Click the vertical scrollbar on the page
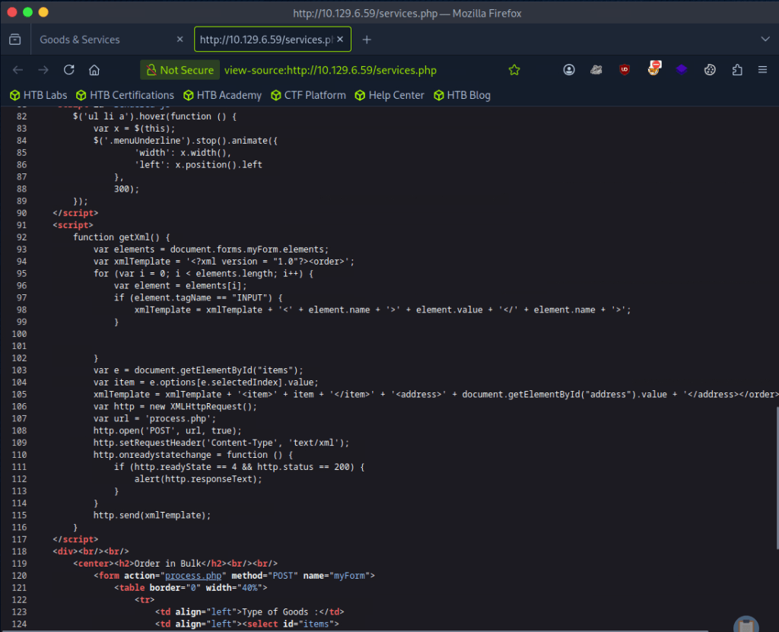 point(775,475)
